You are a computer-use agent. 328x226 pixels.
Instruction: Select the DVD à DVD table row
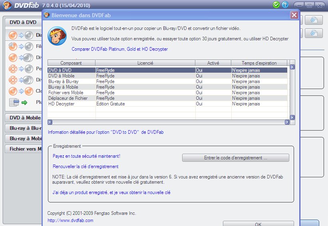(x=167, y=70)
